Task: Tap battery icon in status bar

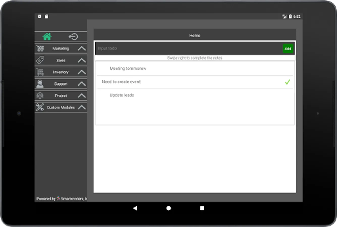Action: (290, 16)
